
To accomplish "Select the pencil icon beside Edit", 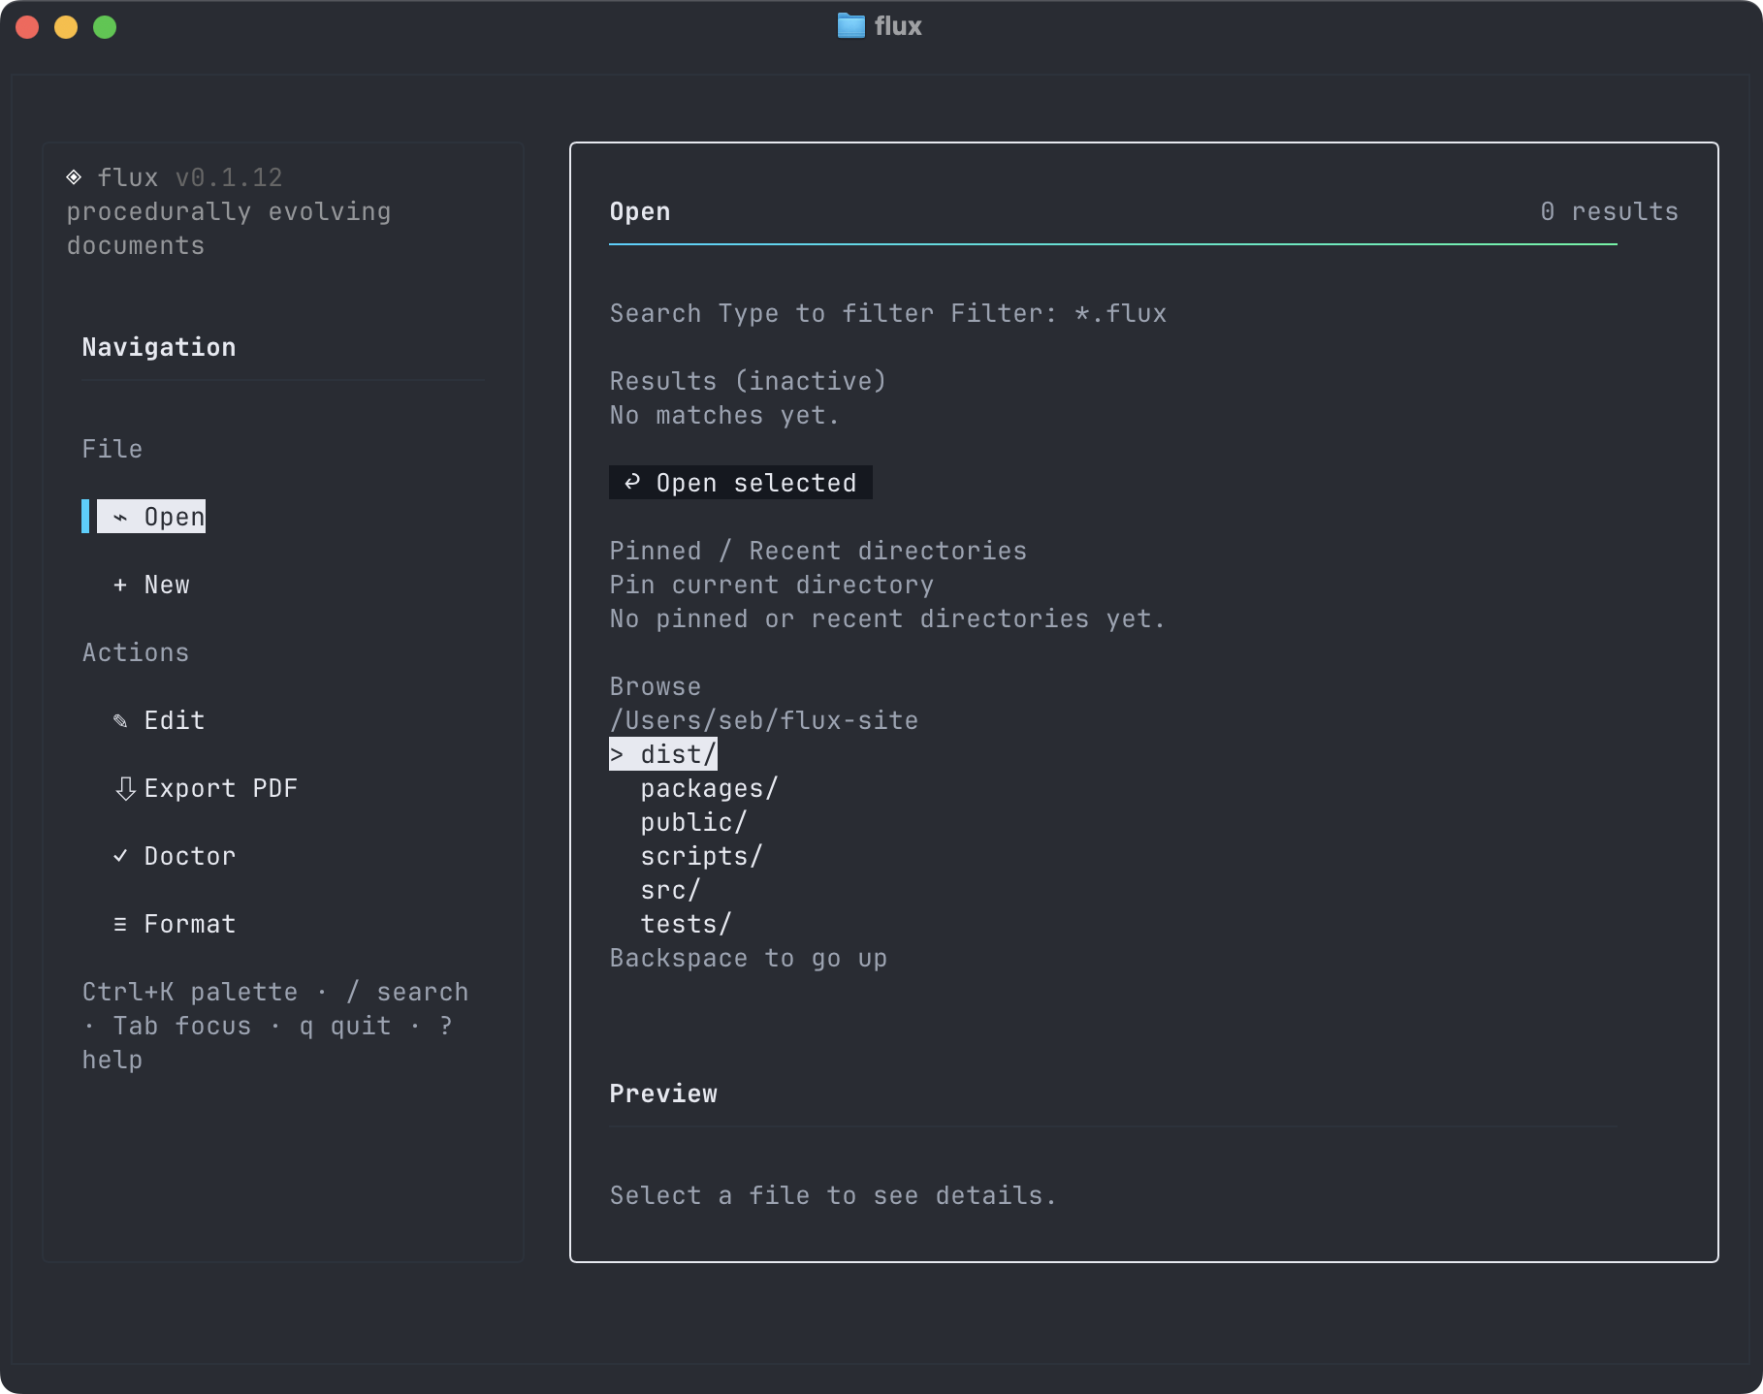I will (x=120, y=719).
